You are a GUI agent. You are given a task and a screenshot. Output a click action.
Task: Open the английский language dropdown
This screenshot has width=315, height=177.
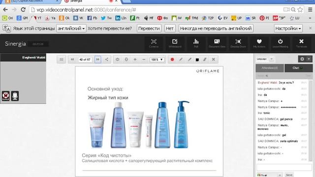point(71,29)
